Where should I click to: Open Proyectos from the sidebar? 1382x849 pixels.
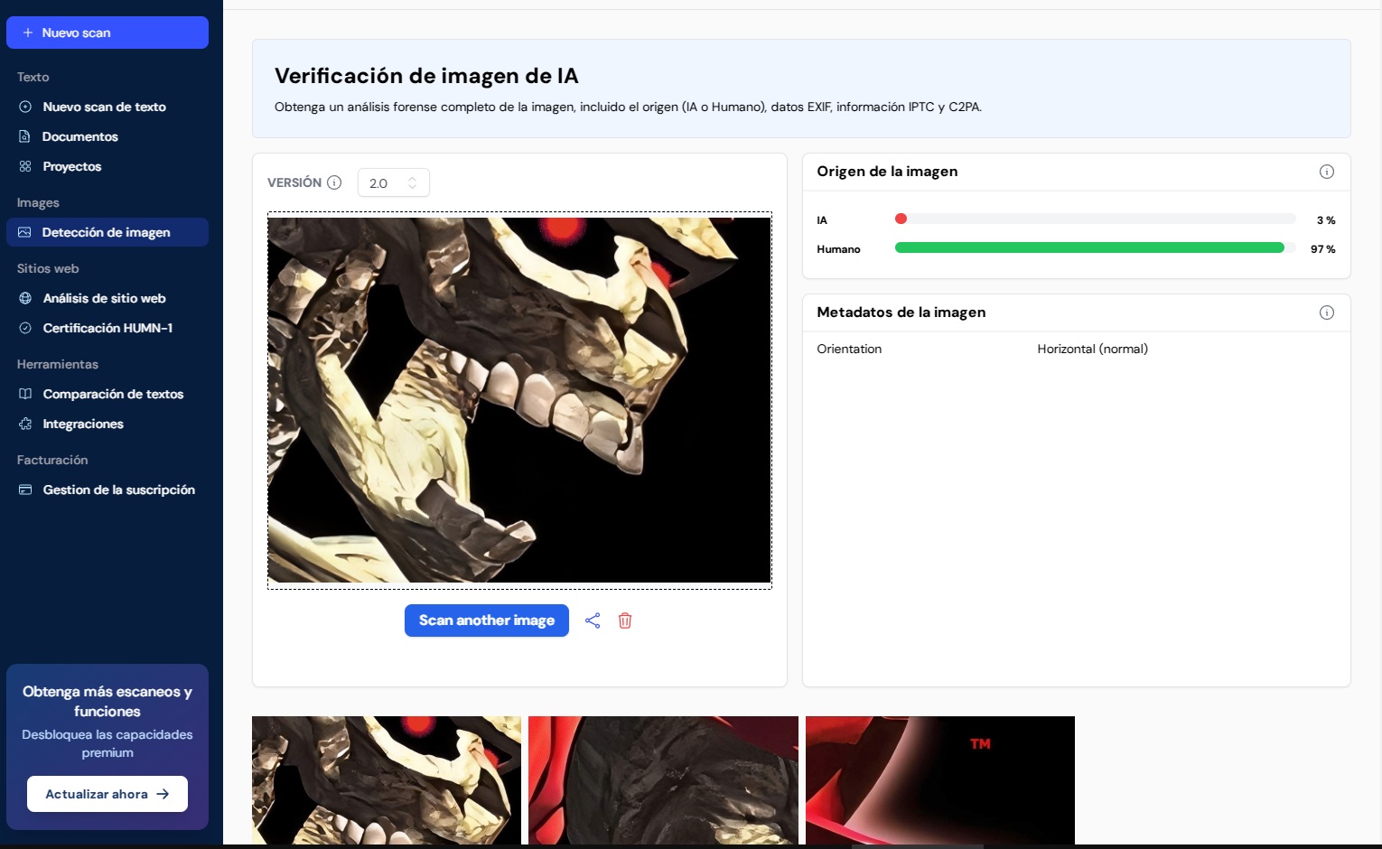tap(71, 166)
